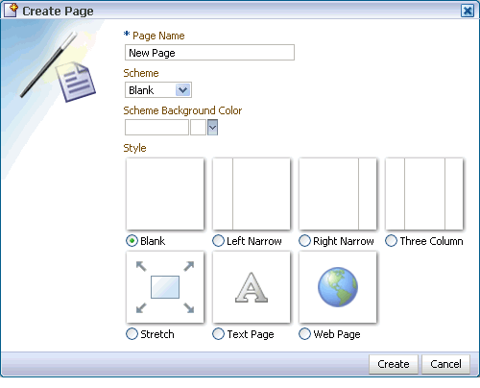
Task: Click the Right Narrow layout thumbnail
Action: [338, 194]
